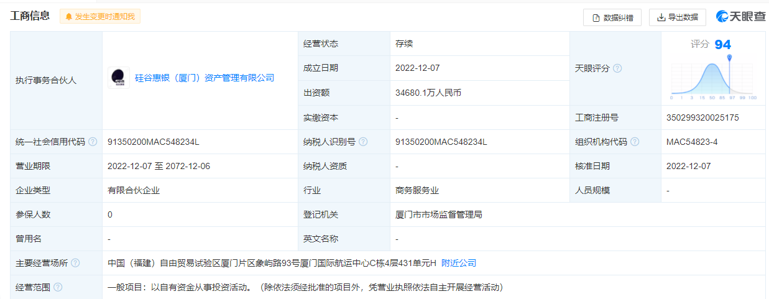
Task: Click the help icon beside 组织机构代码
Action: 635,142
